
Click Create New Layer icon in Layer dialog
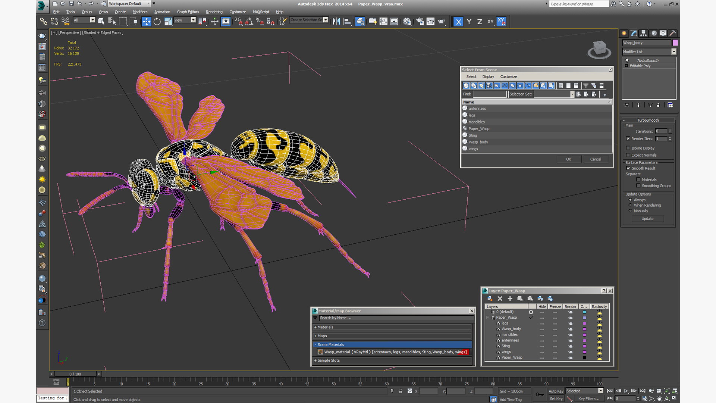pyautogui.click(x=490, y=299)
